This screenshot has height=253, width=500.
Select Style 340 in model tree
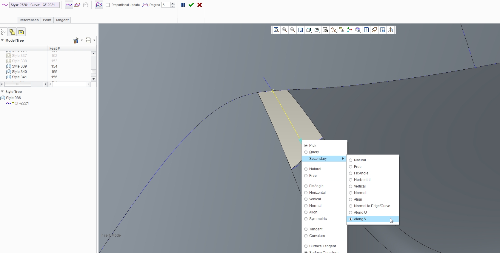click(19, 72)
